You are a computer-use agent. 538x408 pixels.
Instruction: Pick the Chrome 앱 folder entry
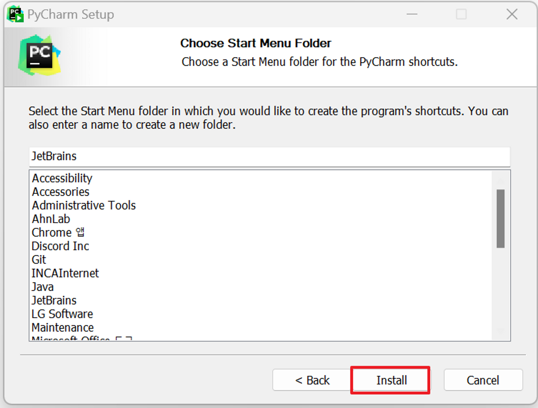click(x=58, y=233)
